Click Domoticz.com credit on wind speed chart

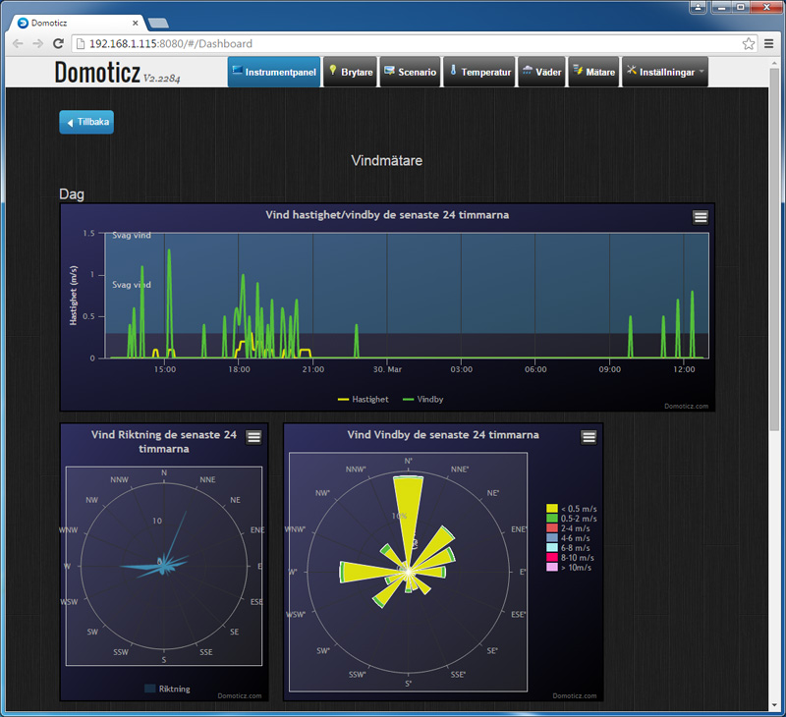686,406
